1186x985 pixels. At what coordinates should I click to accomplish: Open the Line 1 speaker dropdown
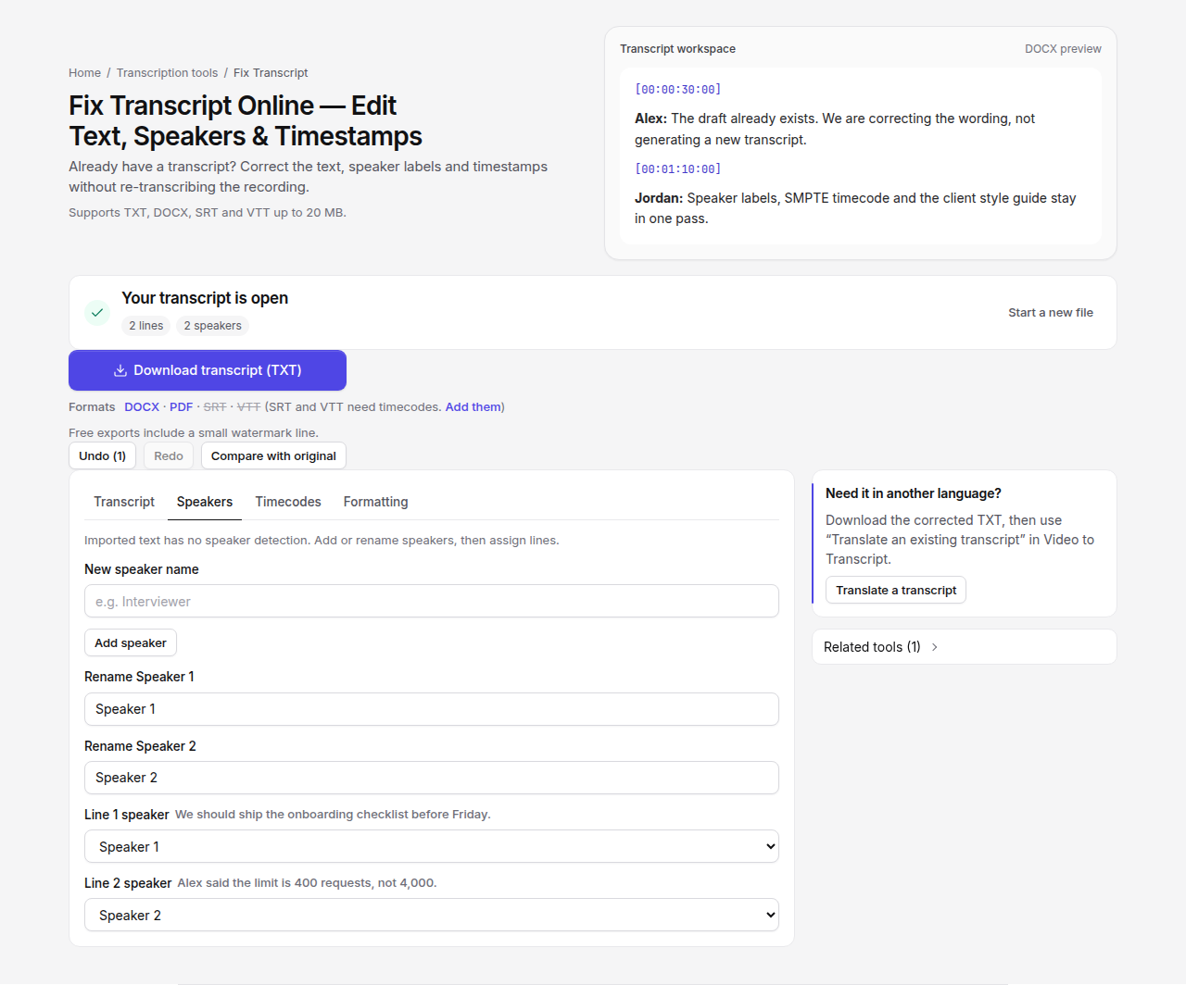tap(432, 846)
